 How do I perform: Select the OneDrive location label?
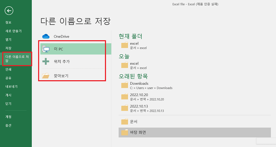[61, 37]
